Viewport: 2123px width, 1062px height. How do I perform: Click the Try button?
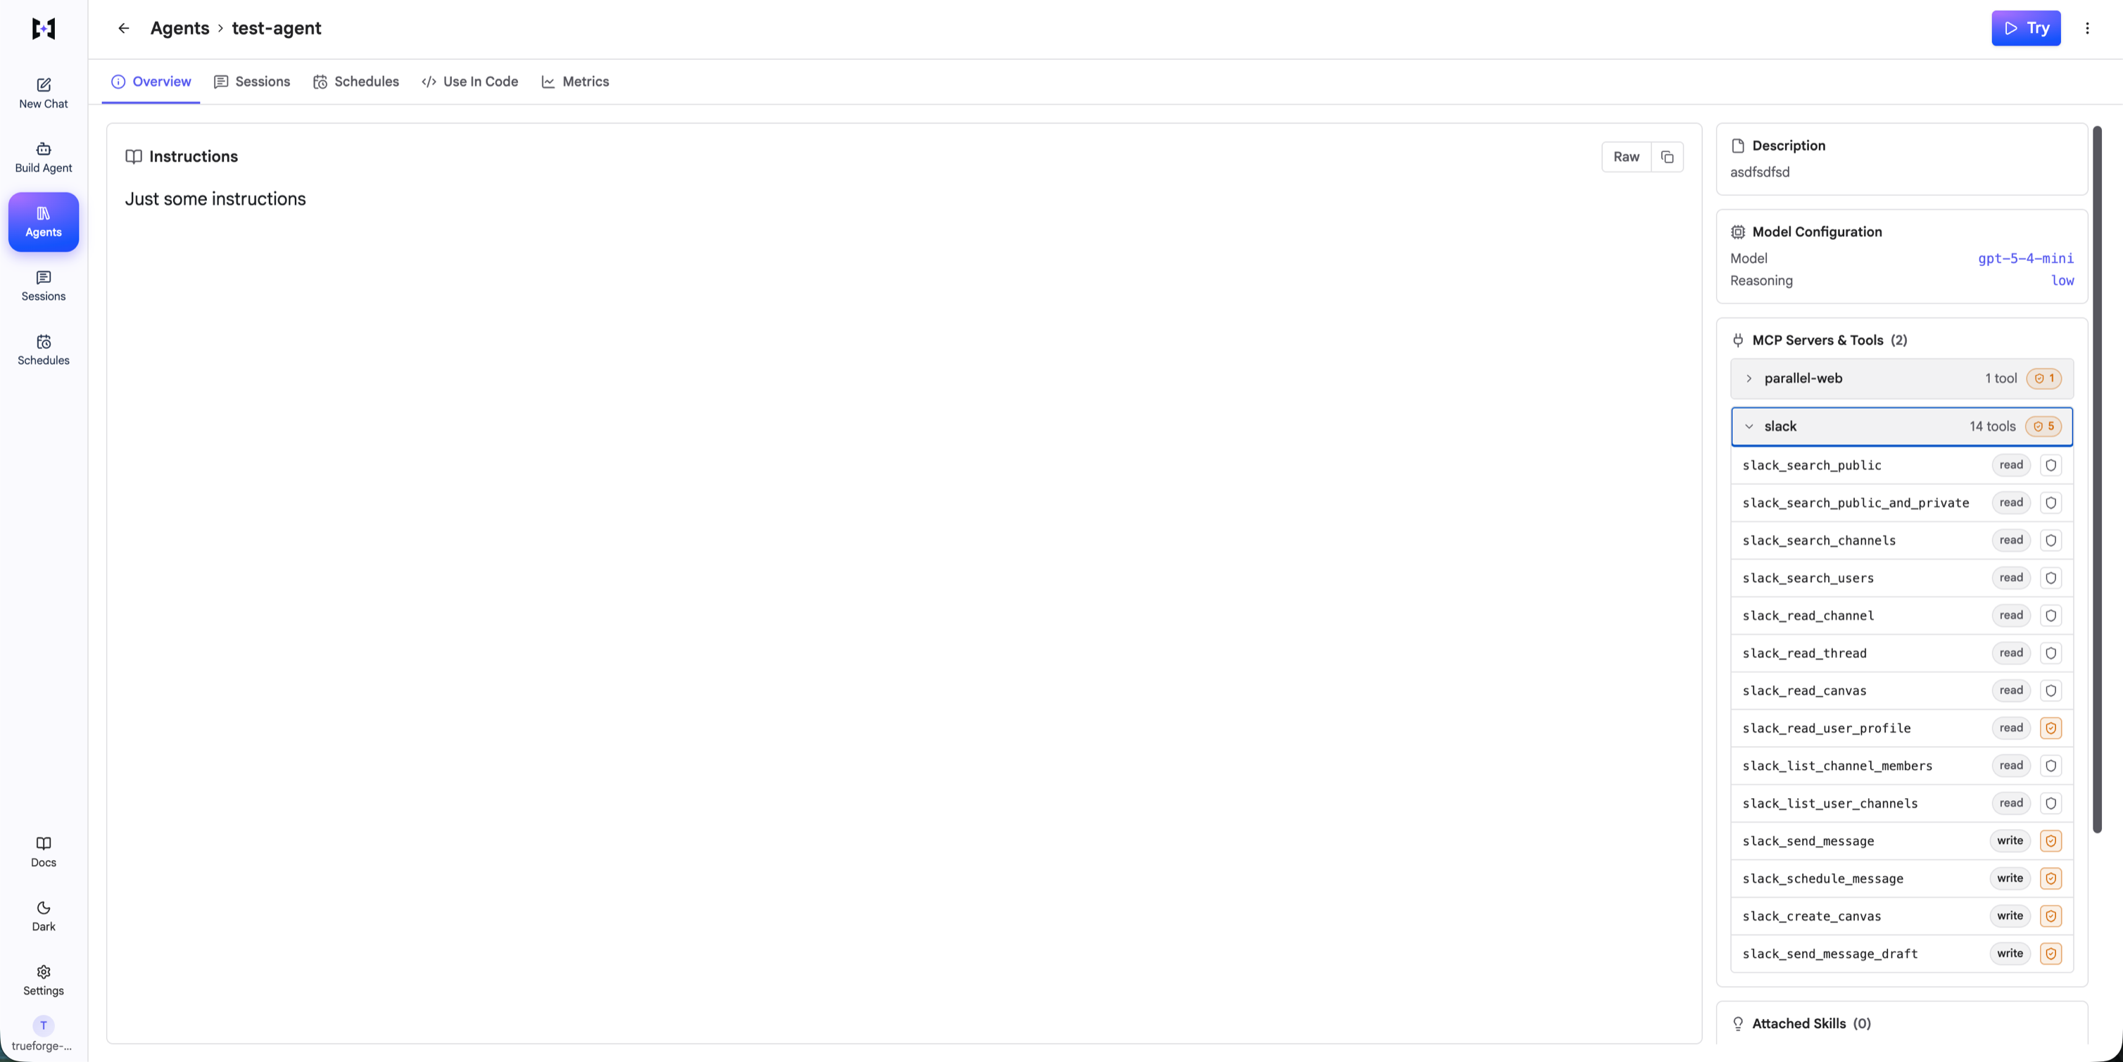[2025, 28]
